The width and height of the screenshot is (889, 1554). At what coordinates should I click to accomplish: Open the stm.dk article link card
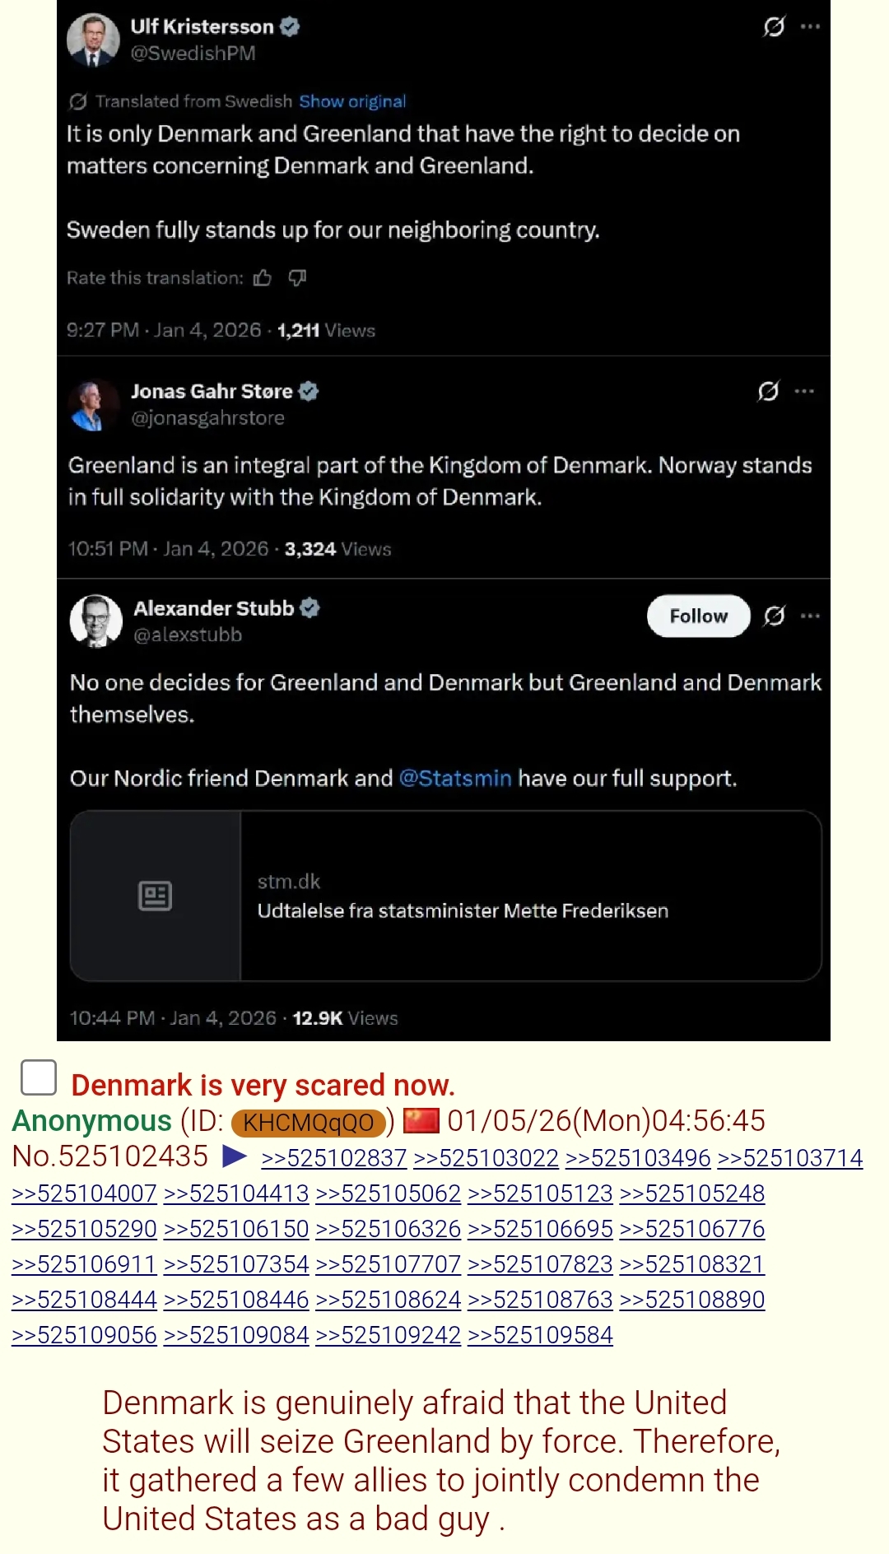coord(445,896)
